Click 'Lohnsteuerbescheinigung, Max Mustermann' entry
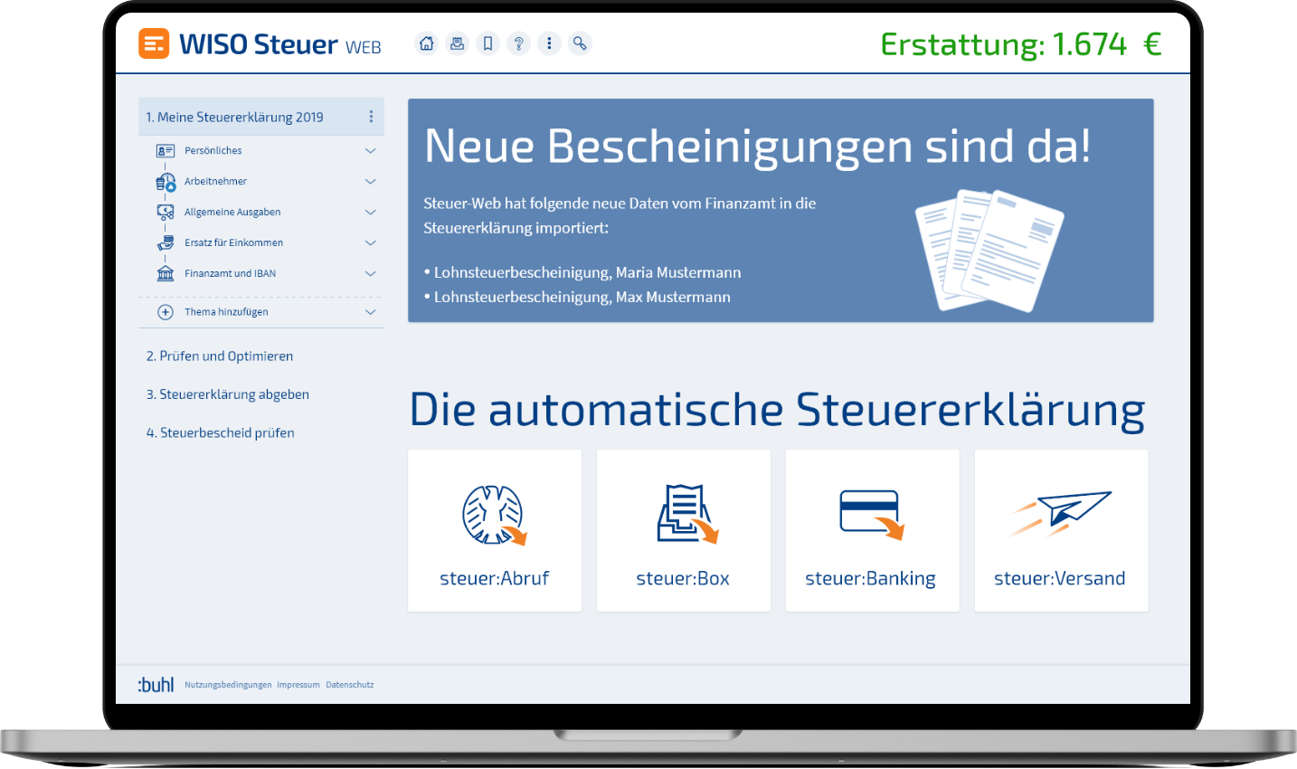The image size is (1297, 769). click(x=582, y=297)
